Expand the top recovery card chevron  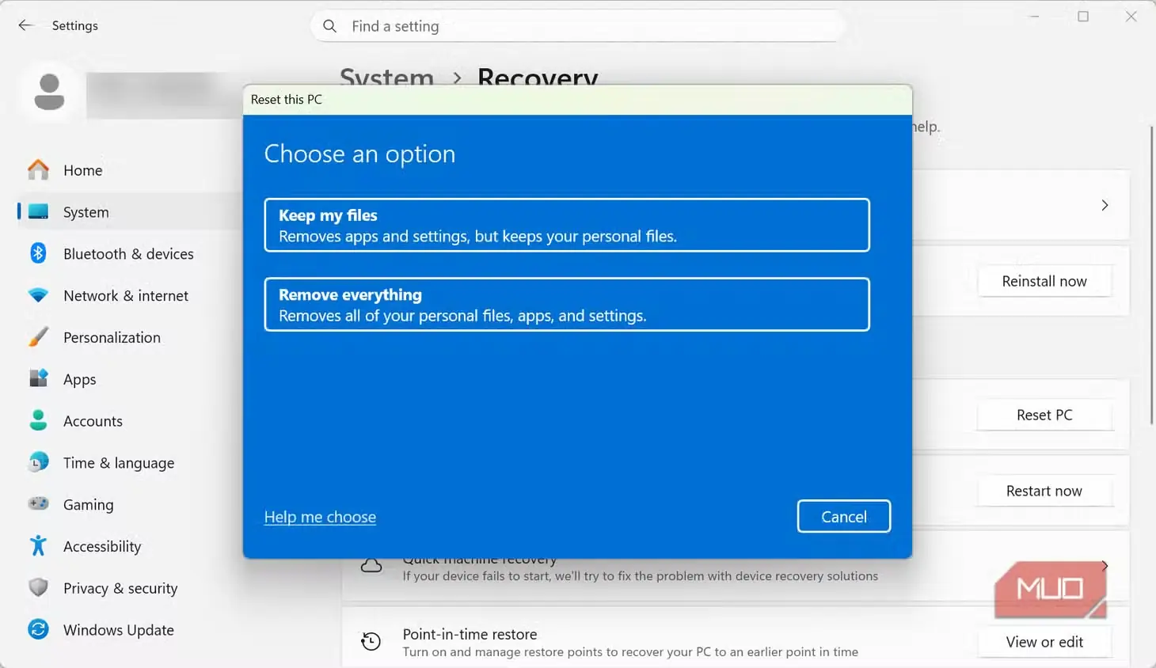point(1105,205)
